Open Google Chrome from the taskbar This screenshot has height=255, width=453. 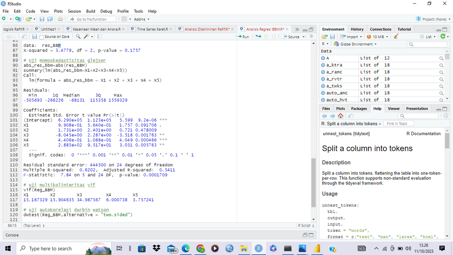[200, 248]
